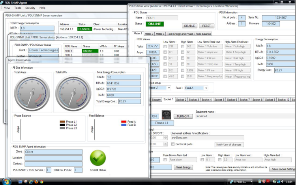Click the network connection tray icon
This screenshot has width=296, height=185.
coord(278,181)
